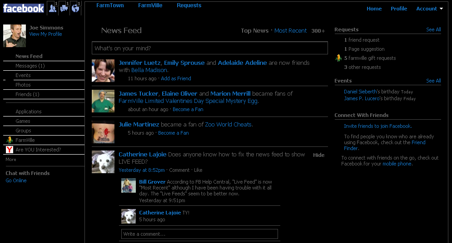Open messages icon in header
Viewport: 452px width, 243px height.
click(x=64, y=8)
